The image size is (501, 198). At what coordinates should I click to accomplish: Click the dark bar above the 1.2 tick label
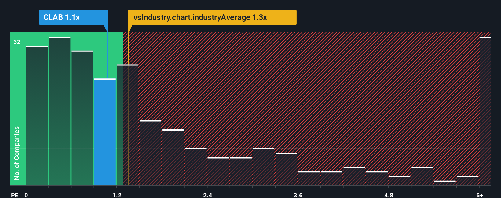pyautogui.click(x=128, y=125)
